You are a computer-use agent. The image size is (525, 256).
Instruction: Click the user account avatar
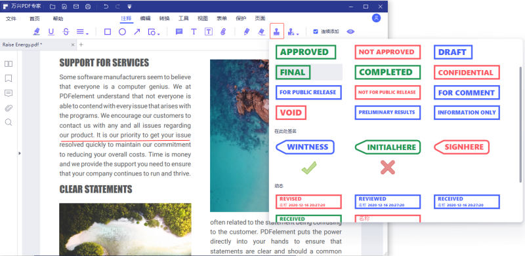pyautogui.click(x=376, y=18)
